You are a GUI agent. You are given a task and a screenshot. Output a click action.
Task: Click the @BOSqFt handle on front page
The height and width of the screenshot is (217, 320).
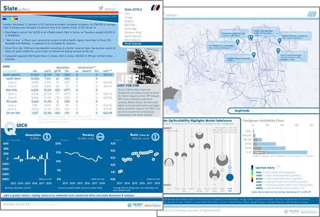tap(110, 9)
